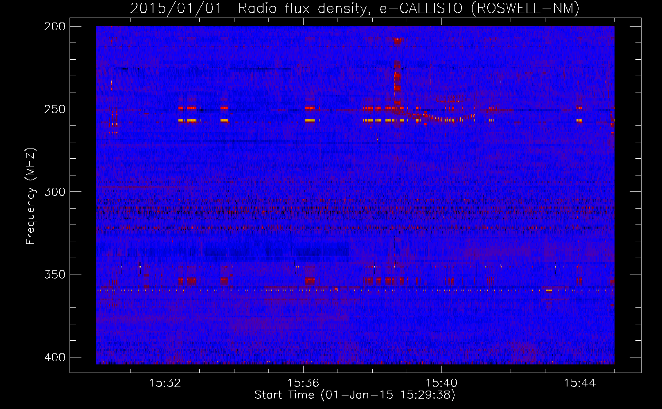This screenshot has width=662, height=409.
Task: Click the 350 frequency tick label
Action: (55, 274)
